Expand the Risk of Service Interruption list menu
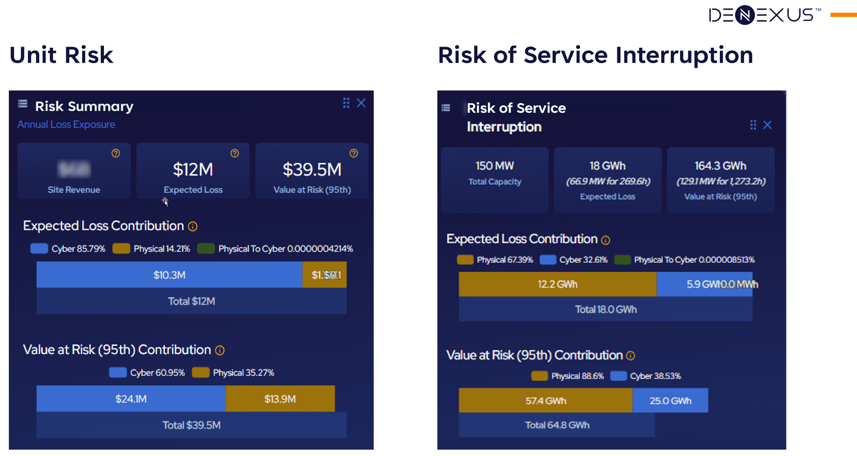This screenshot has width=857, height=456. [x=445, y=108]
